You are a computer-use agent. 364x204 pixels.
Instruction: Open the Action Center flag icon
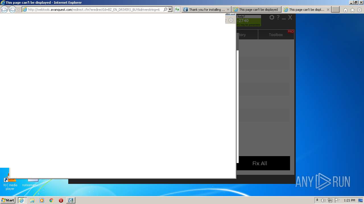(337, 200)
